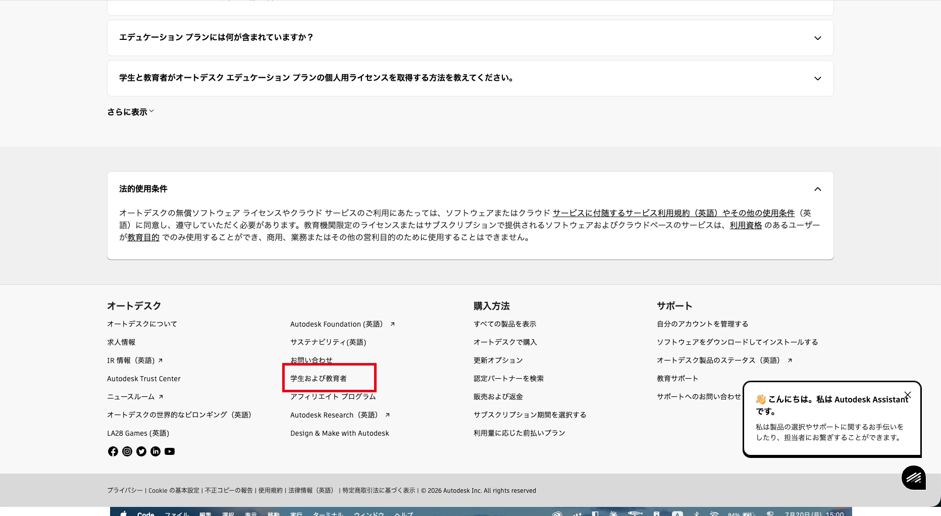Visit Autodesk Trust Center
Image resolution: width=941 pixels, height=516 pixels.
click(144, 379)
